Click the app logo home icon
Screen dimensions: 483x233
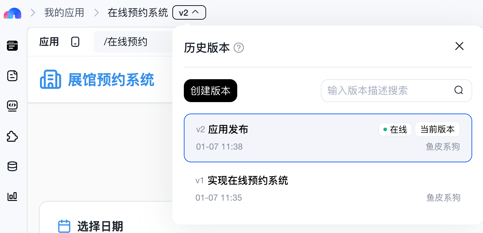(12, 13)
